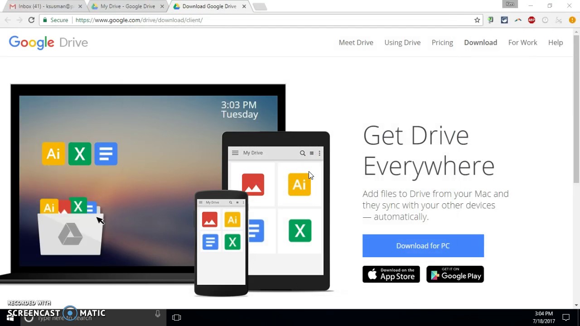Click the page's vertical scrollbar thumb
Screen dimensions: 580x326
576,109
